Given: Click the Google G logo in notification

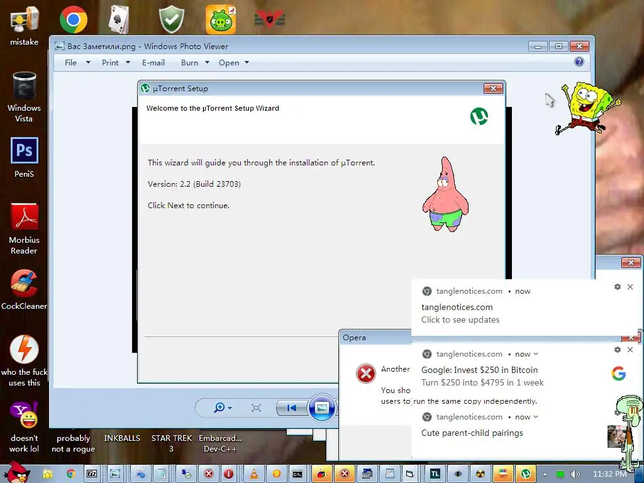Looking at the screenshot, I should coord(619,374).
